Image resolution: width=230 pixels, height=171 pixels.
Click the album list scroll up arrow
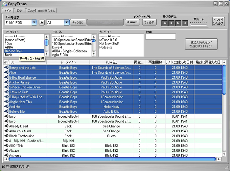[94, 37]
